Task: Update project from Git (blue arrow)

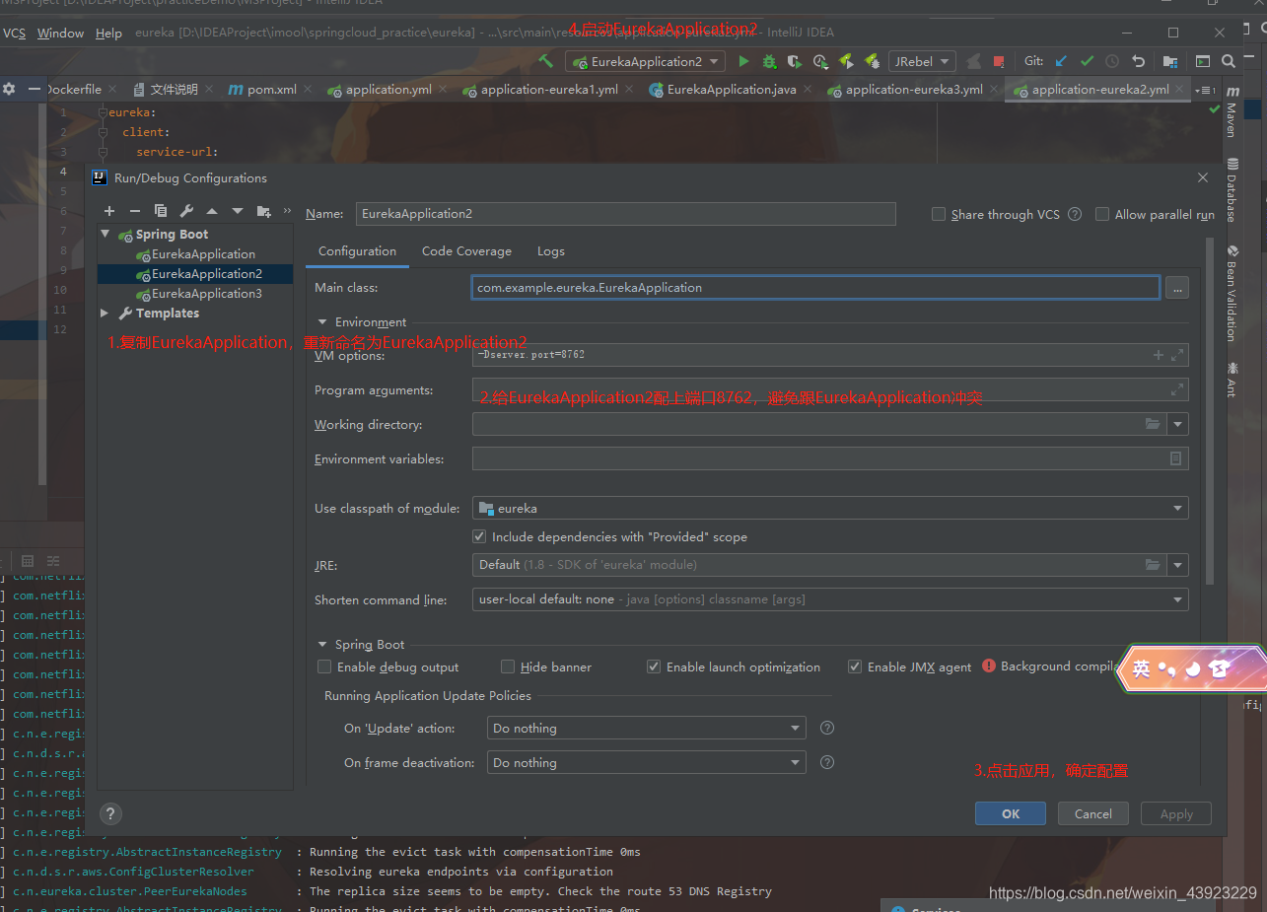Action: click(x=1061, y=61)
